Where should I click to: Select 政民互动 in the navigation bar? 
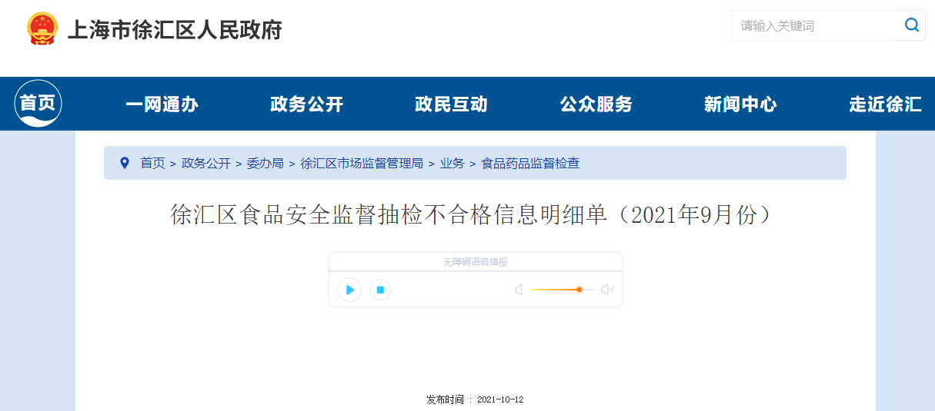point(451,104)
